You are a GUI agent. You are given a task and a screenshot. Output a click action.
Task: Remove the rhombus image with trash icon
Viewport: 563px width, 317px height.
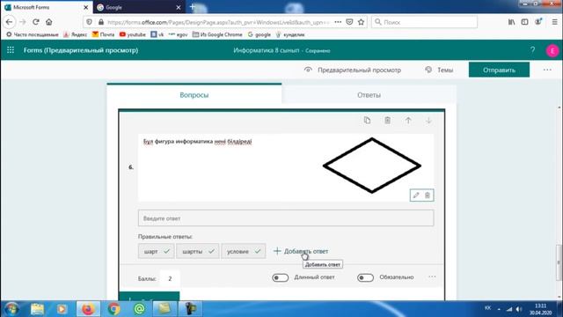coord(428,195)
